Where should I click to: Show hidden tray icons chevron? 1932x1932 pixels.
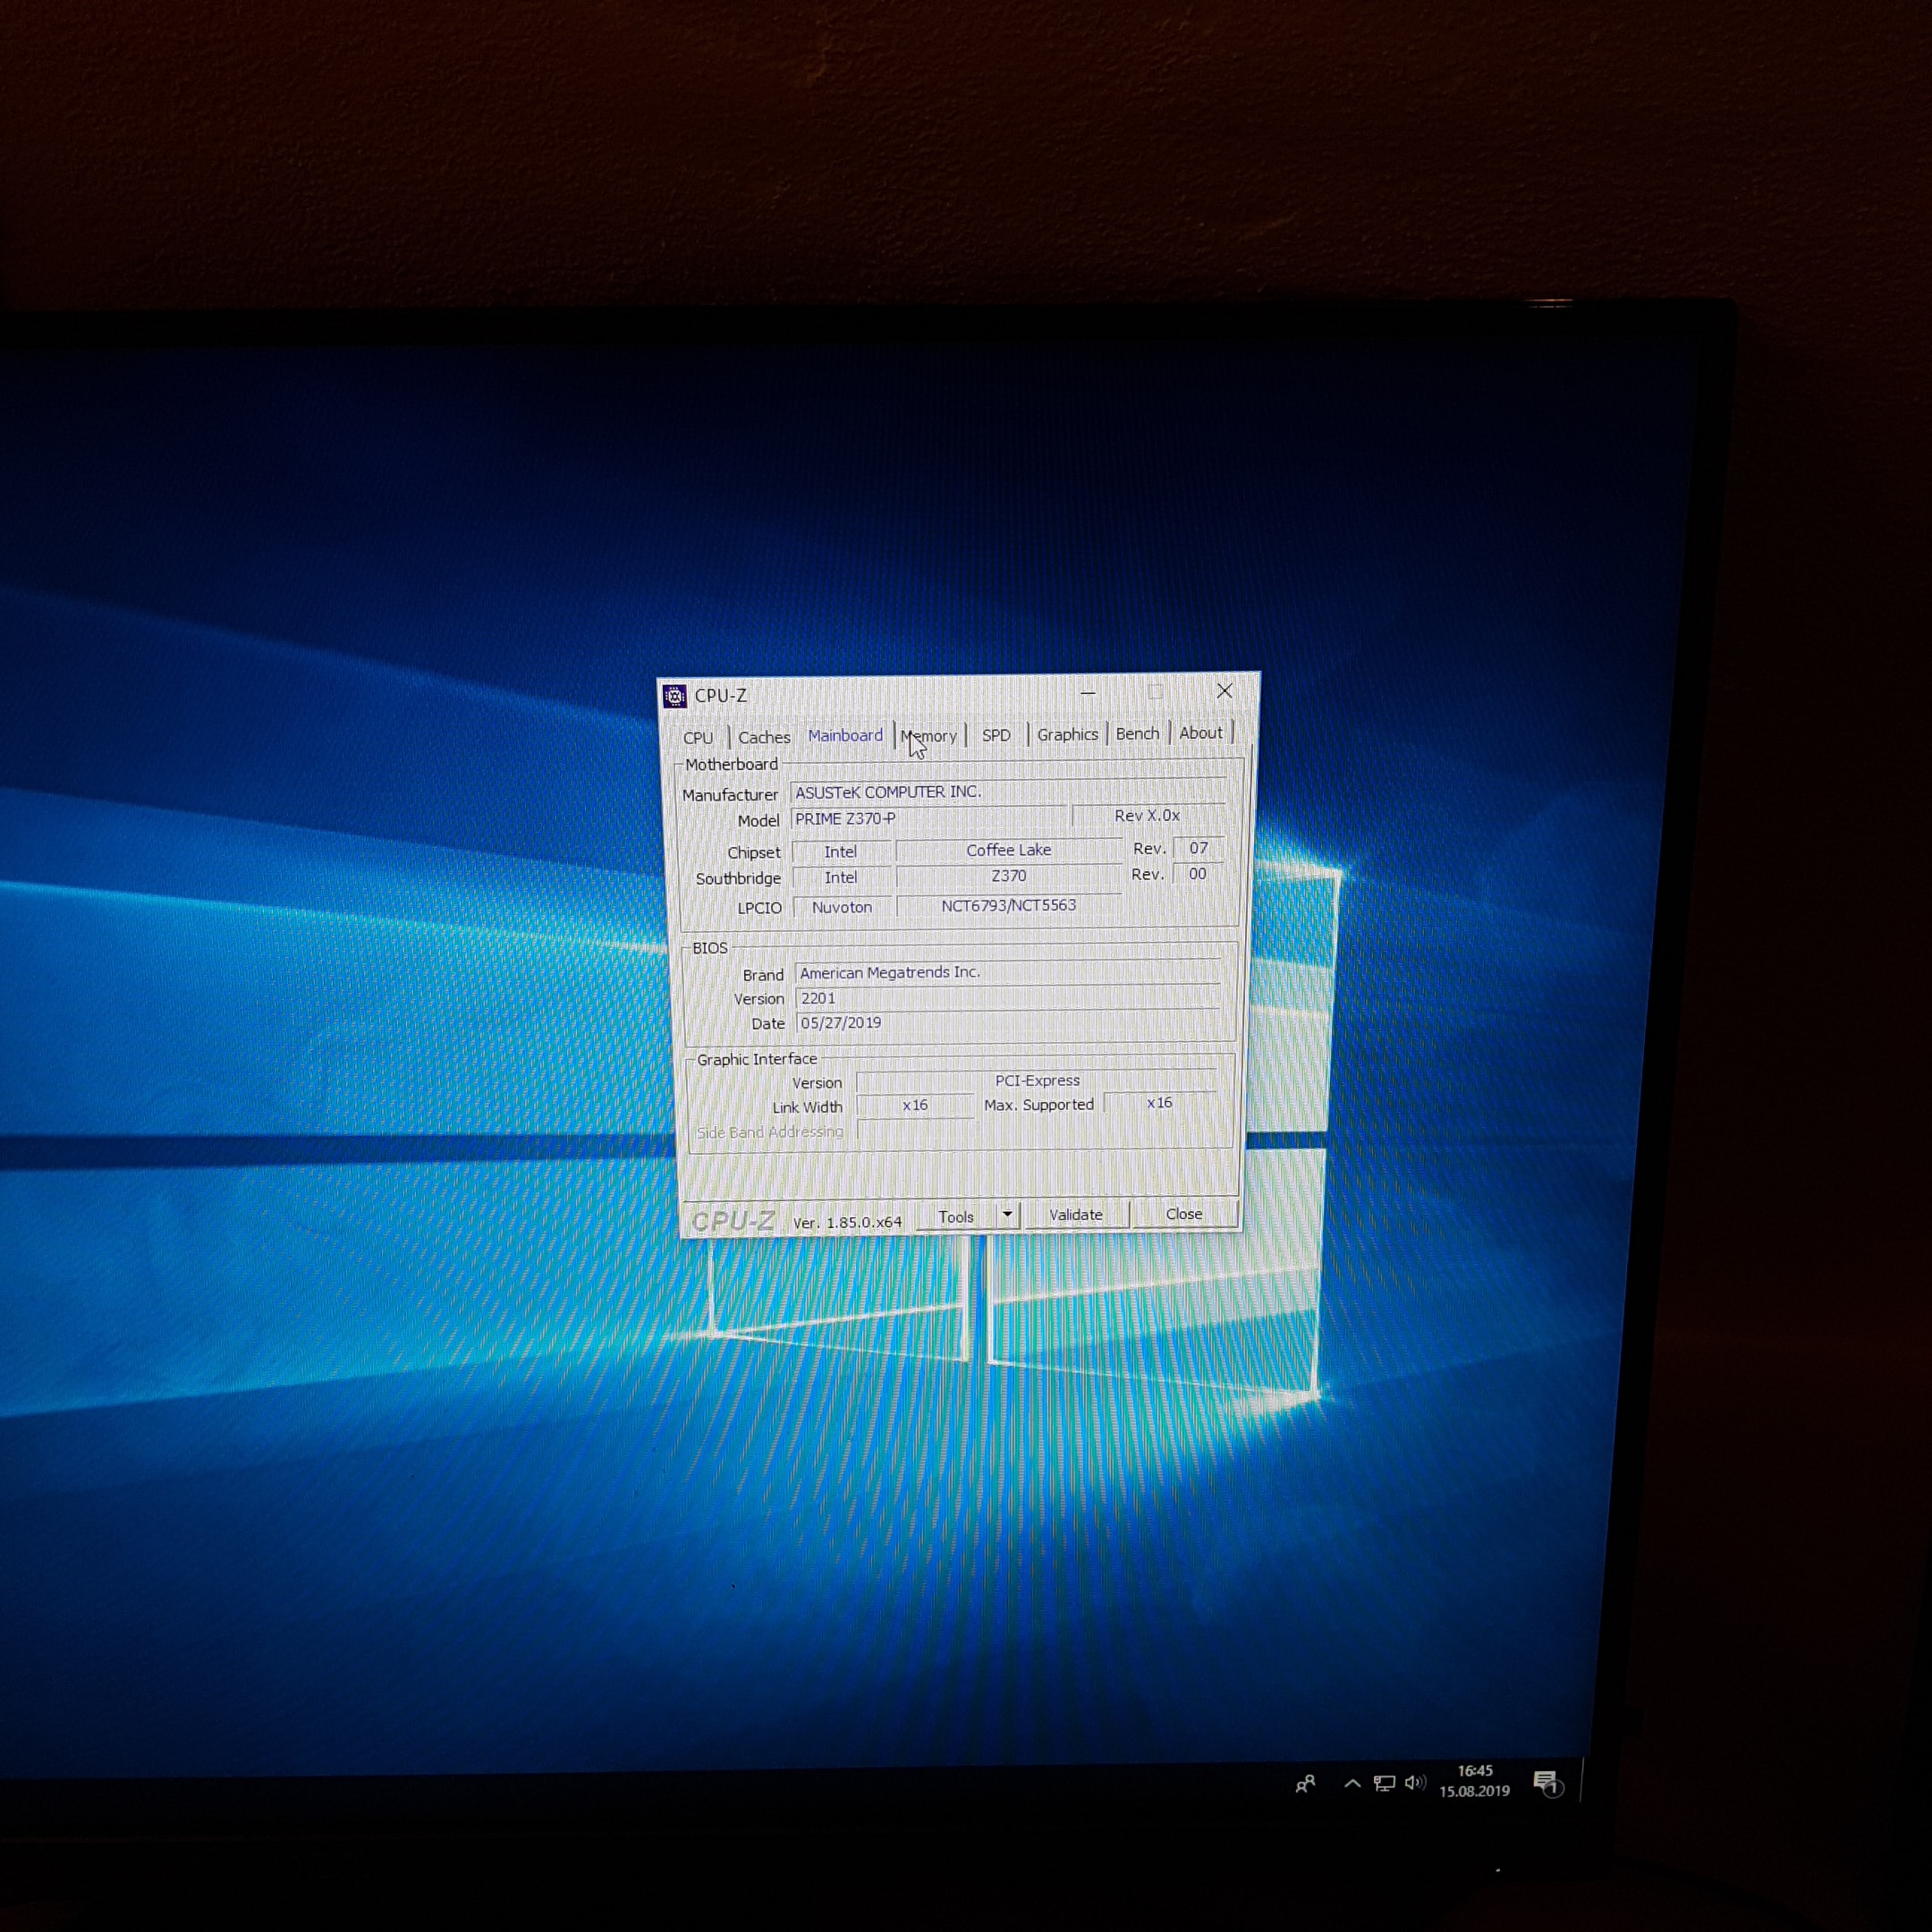coord(1352,1783)
